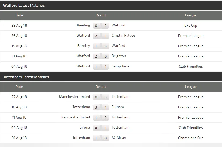Open the Reading team link
The height and width of the screenshot is (147, 222).
coord(83,25)
